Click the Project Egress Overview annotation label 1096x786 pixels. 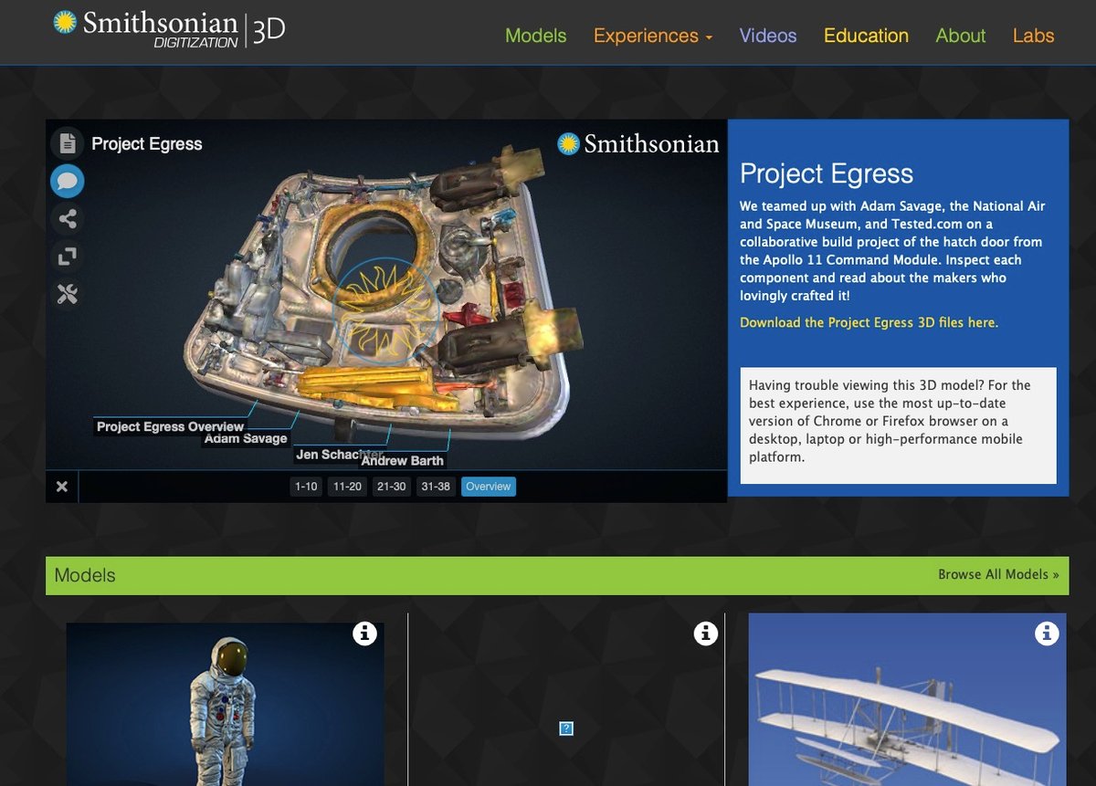pos(170,426)
